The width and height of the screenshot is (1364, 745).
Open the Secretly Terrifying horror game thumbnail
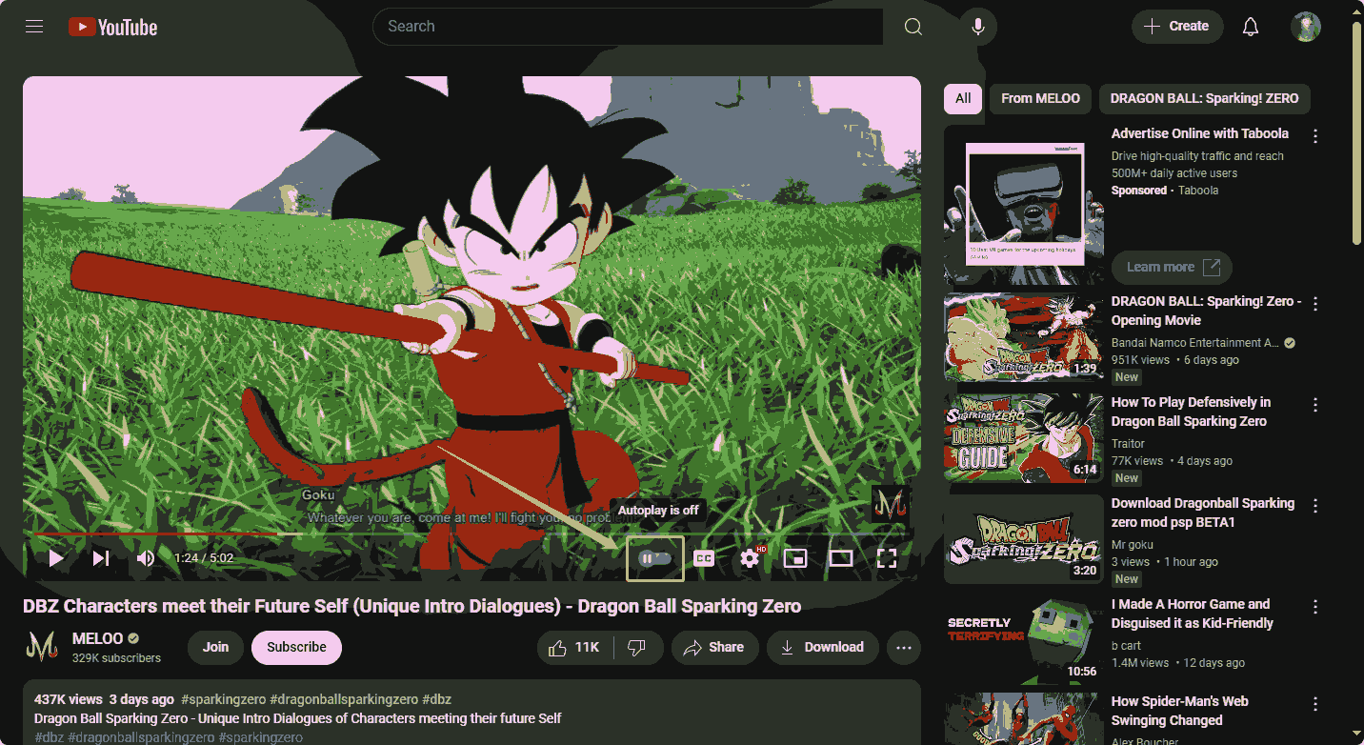pos(1024,640)
